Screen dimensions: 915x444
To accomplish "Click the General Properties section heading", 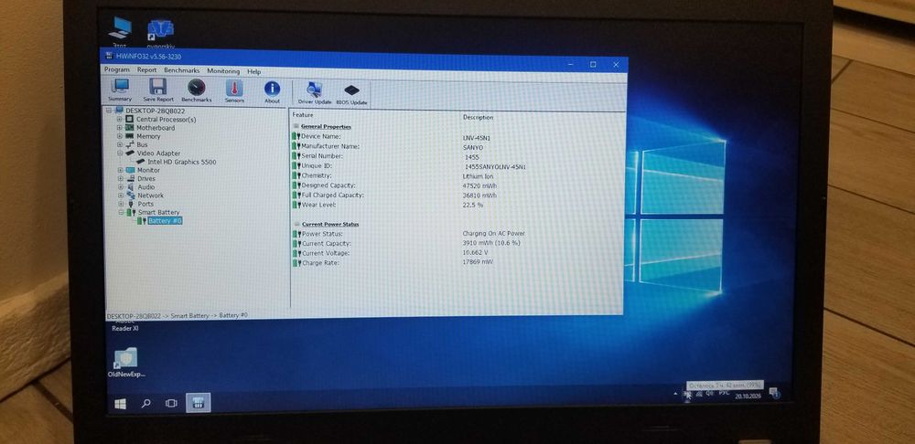I will pyautogui.click(x=327, y=126).
